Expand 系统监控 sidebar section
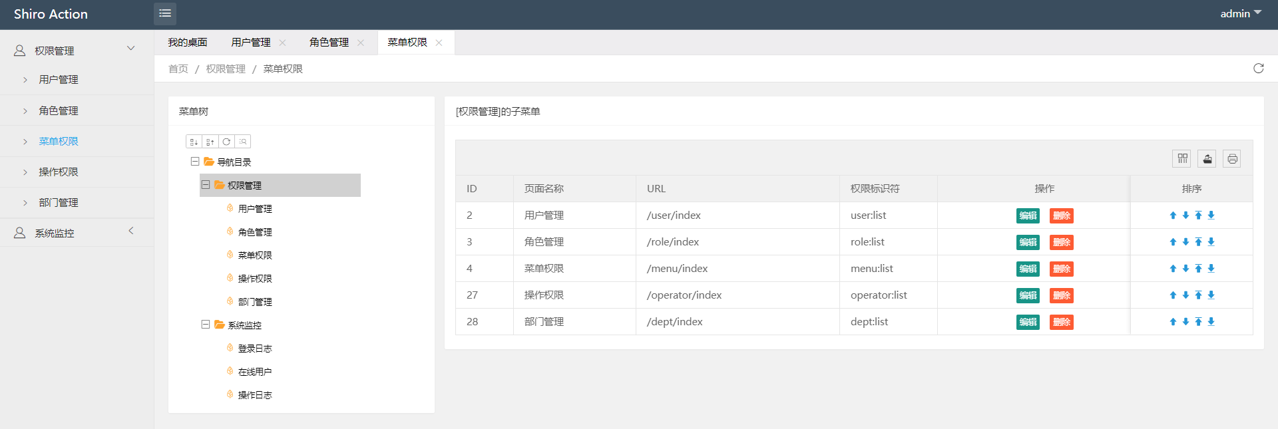This screenshot has height=429, width=1278. 131,231
